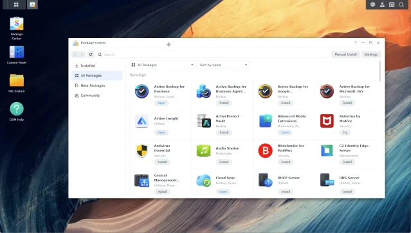Open Advanced Media Extensions

coord(285,132)
